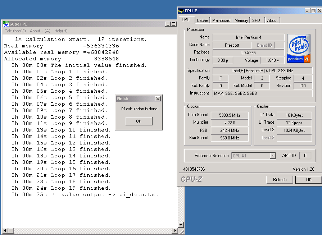Click the Name field showing Intel Pentium 4
The width and height of the screenshot is (322, 235).
[249, 37]
